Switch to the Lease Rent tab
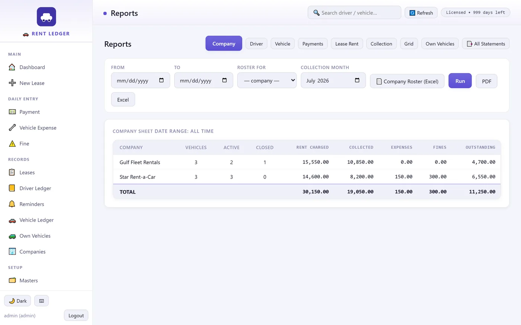The width and height of the screenshot is (521, 325). point(347,44)
